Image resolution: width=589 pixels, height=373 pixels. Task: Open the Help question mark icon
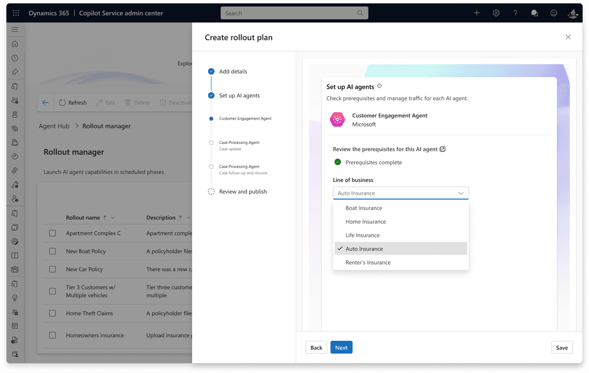[515, 13]
